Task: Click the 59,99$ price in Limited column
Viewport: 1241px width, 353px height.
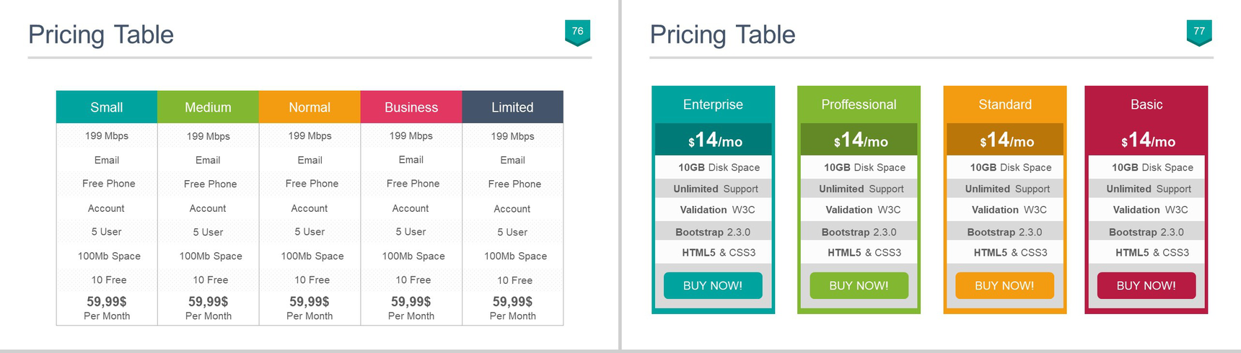Action: point(512,301)
